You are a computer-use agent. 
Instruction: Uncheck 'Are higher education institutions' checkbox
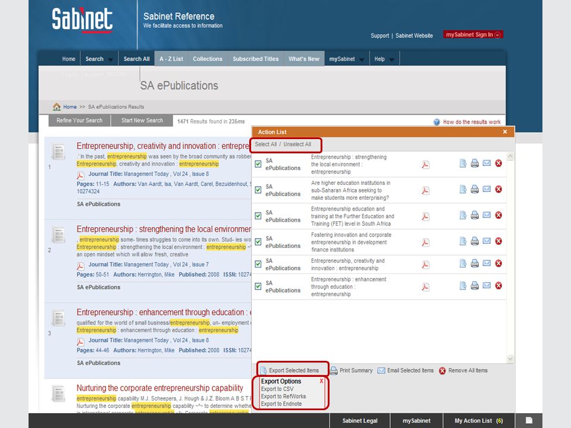(258, 190)
